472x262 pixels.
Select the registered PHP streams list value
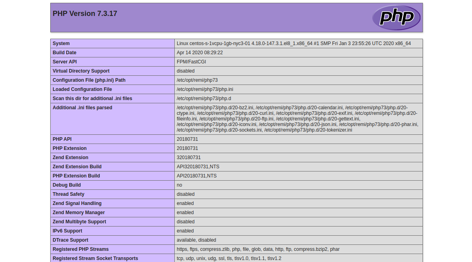tap(258, 249)
